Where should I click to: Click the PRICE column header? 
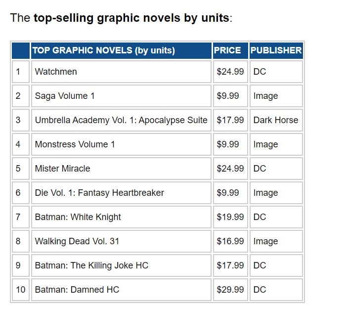tap(227, 50)
